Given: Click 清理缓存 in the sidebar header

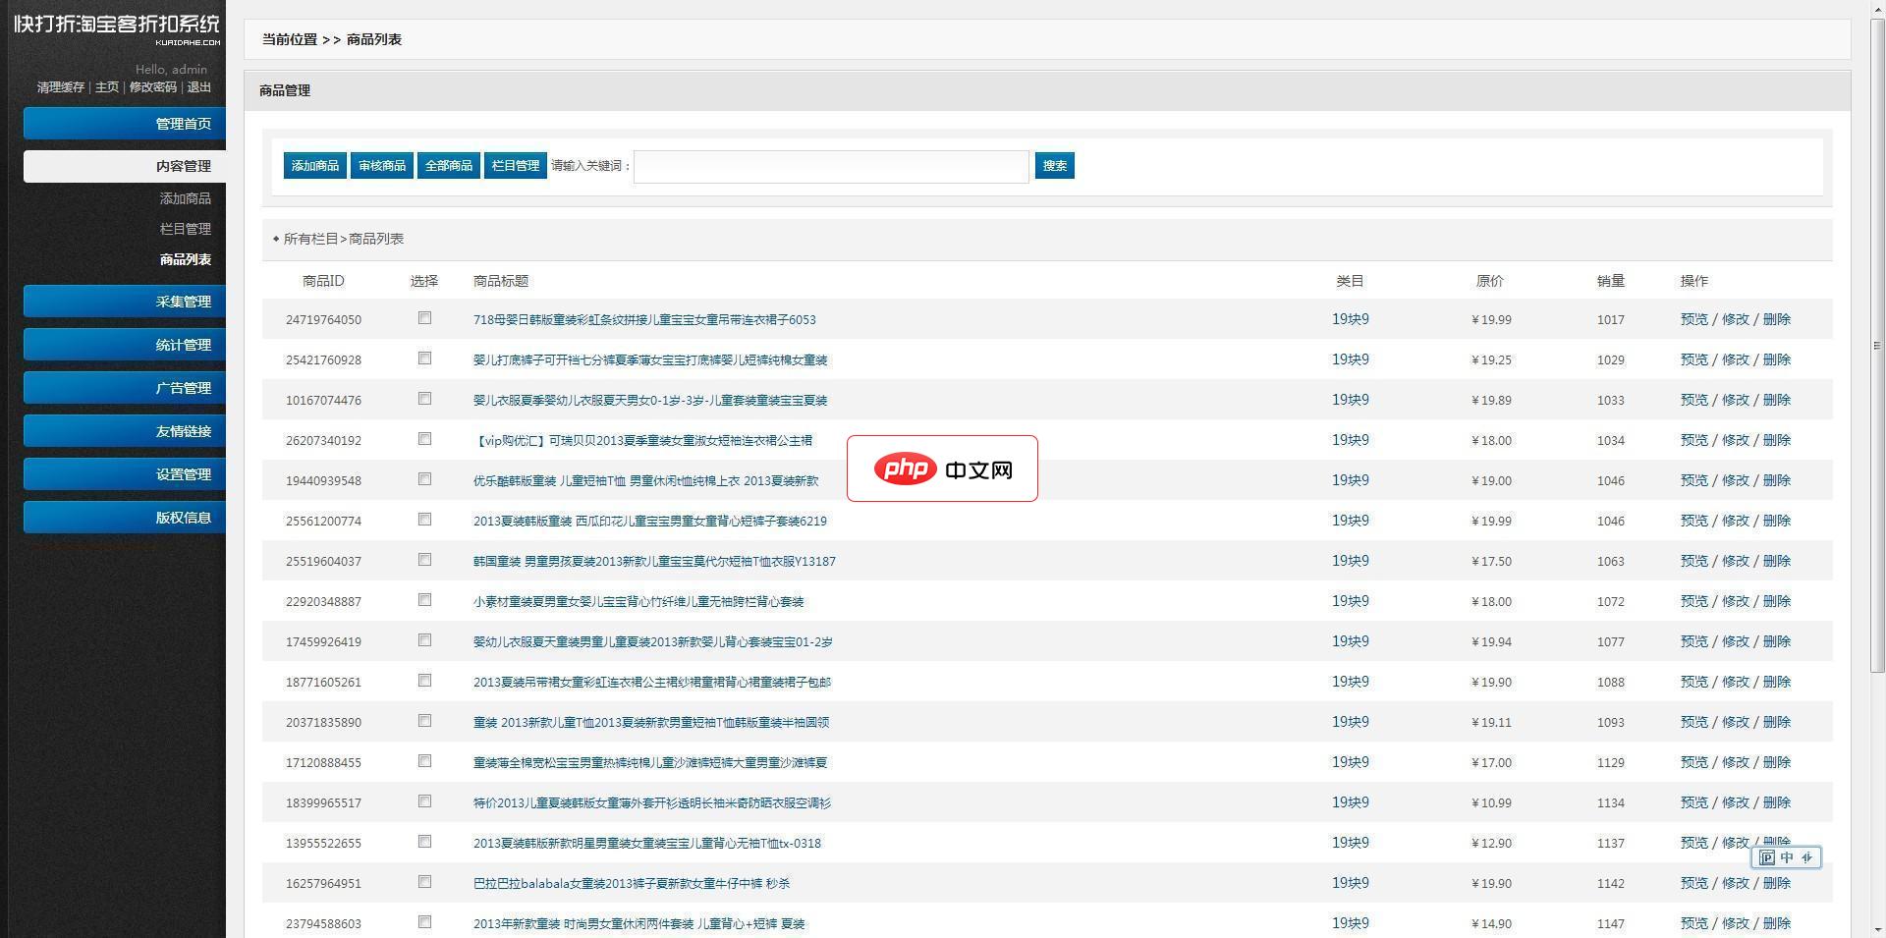Looking at the screenshot, I should click(61, 87).
